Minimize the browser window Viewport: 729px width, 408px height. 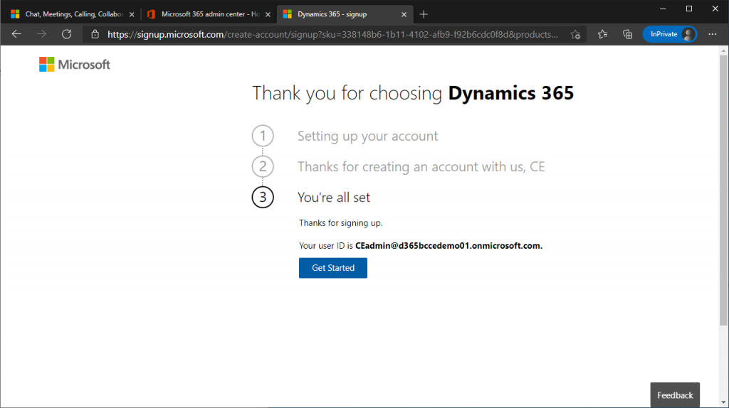coord(663,9)
